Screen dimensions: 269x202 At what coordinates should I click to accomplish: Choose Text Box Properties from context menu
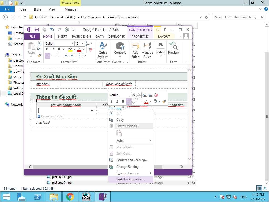pos(131,179)
